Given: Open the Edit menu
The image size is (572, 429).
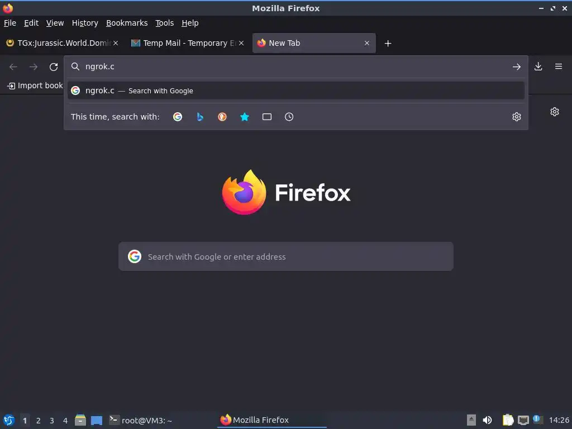Looking at the screenshot, I should click(31, 23).
